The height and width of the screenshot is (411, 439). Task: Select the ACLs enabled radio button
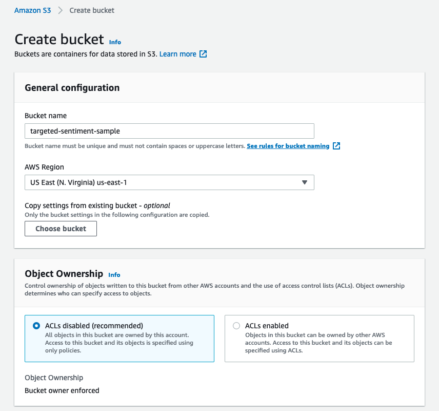coord(236,326)
